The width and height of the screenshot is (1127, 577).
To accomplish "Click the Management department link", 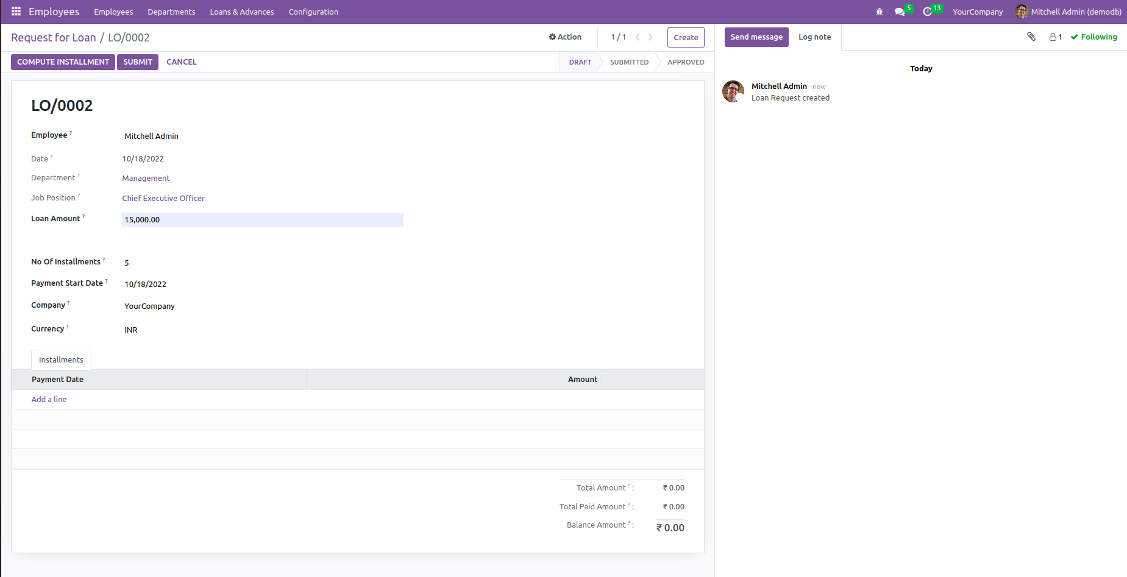I will click(146, 179).
